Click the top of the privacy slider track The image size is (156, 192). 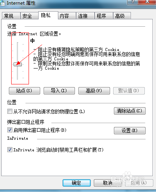pyautogui.click(x=17, y=43)
